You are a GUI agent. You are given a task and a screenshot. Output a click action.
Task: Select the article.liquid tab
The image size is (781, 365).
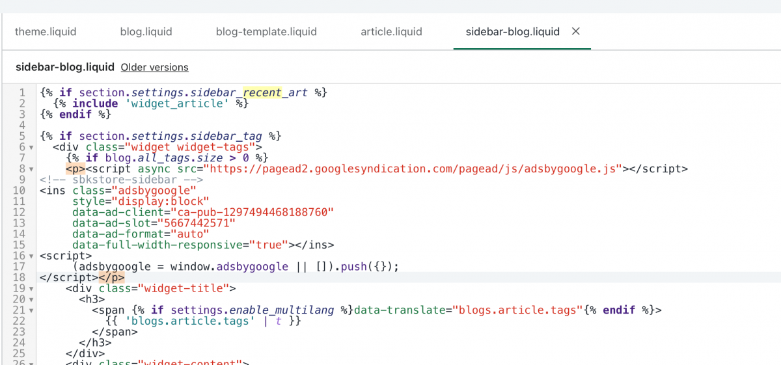point(391,31)
